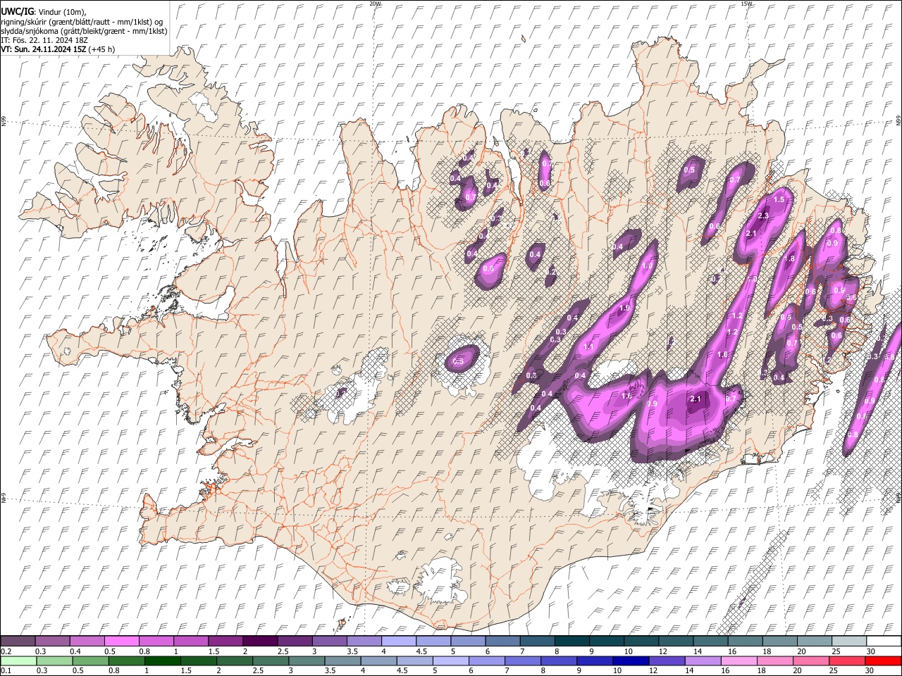Select top-row legend swatch between 0.2 and 0.3
This screenshot has height=676, width=902.
(x=18, y=641)
